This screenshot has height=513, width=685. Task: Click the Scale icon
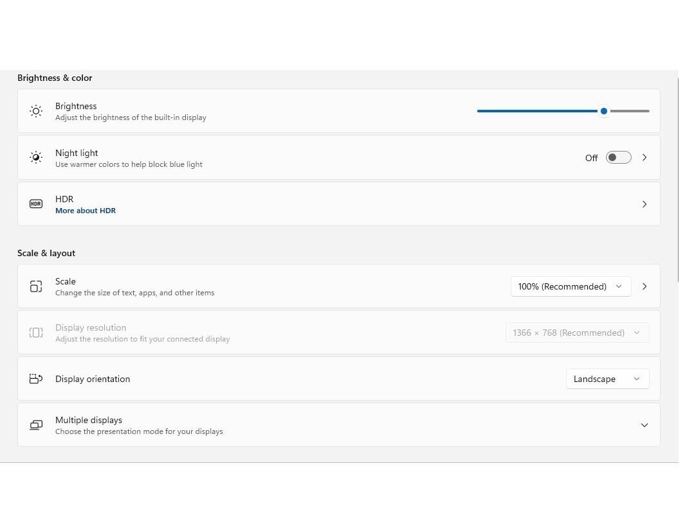coord(36,286)
